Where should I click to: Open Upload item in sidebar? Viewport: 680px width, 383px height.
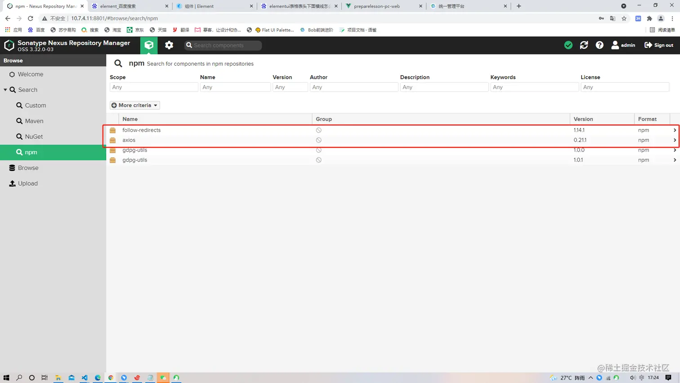point(27,183)
